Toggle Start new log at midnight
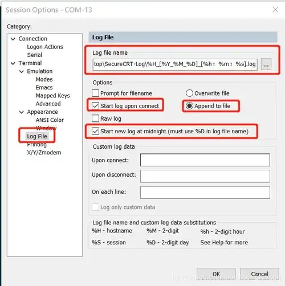The width and height of the screenshot is (285, 286). [95, 131]
